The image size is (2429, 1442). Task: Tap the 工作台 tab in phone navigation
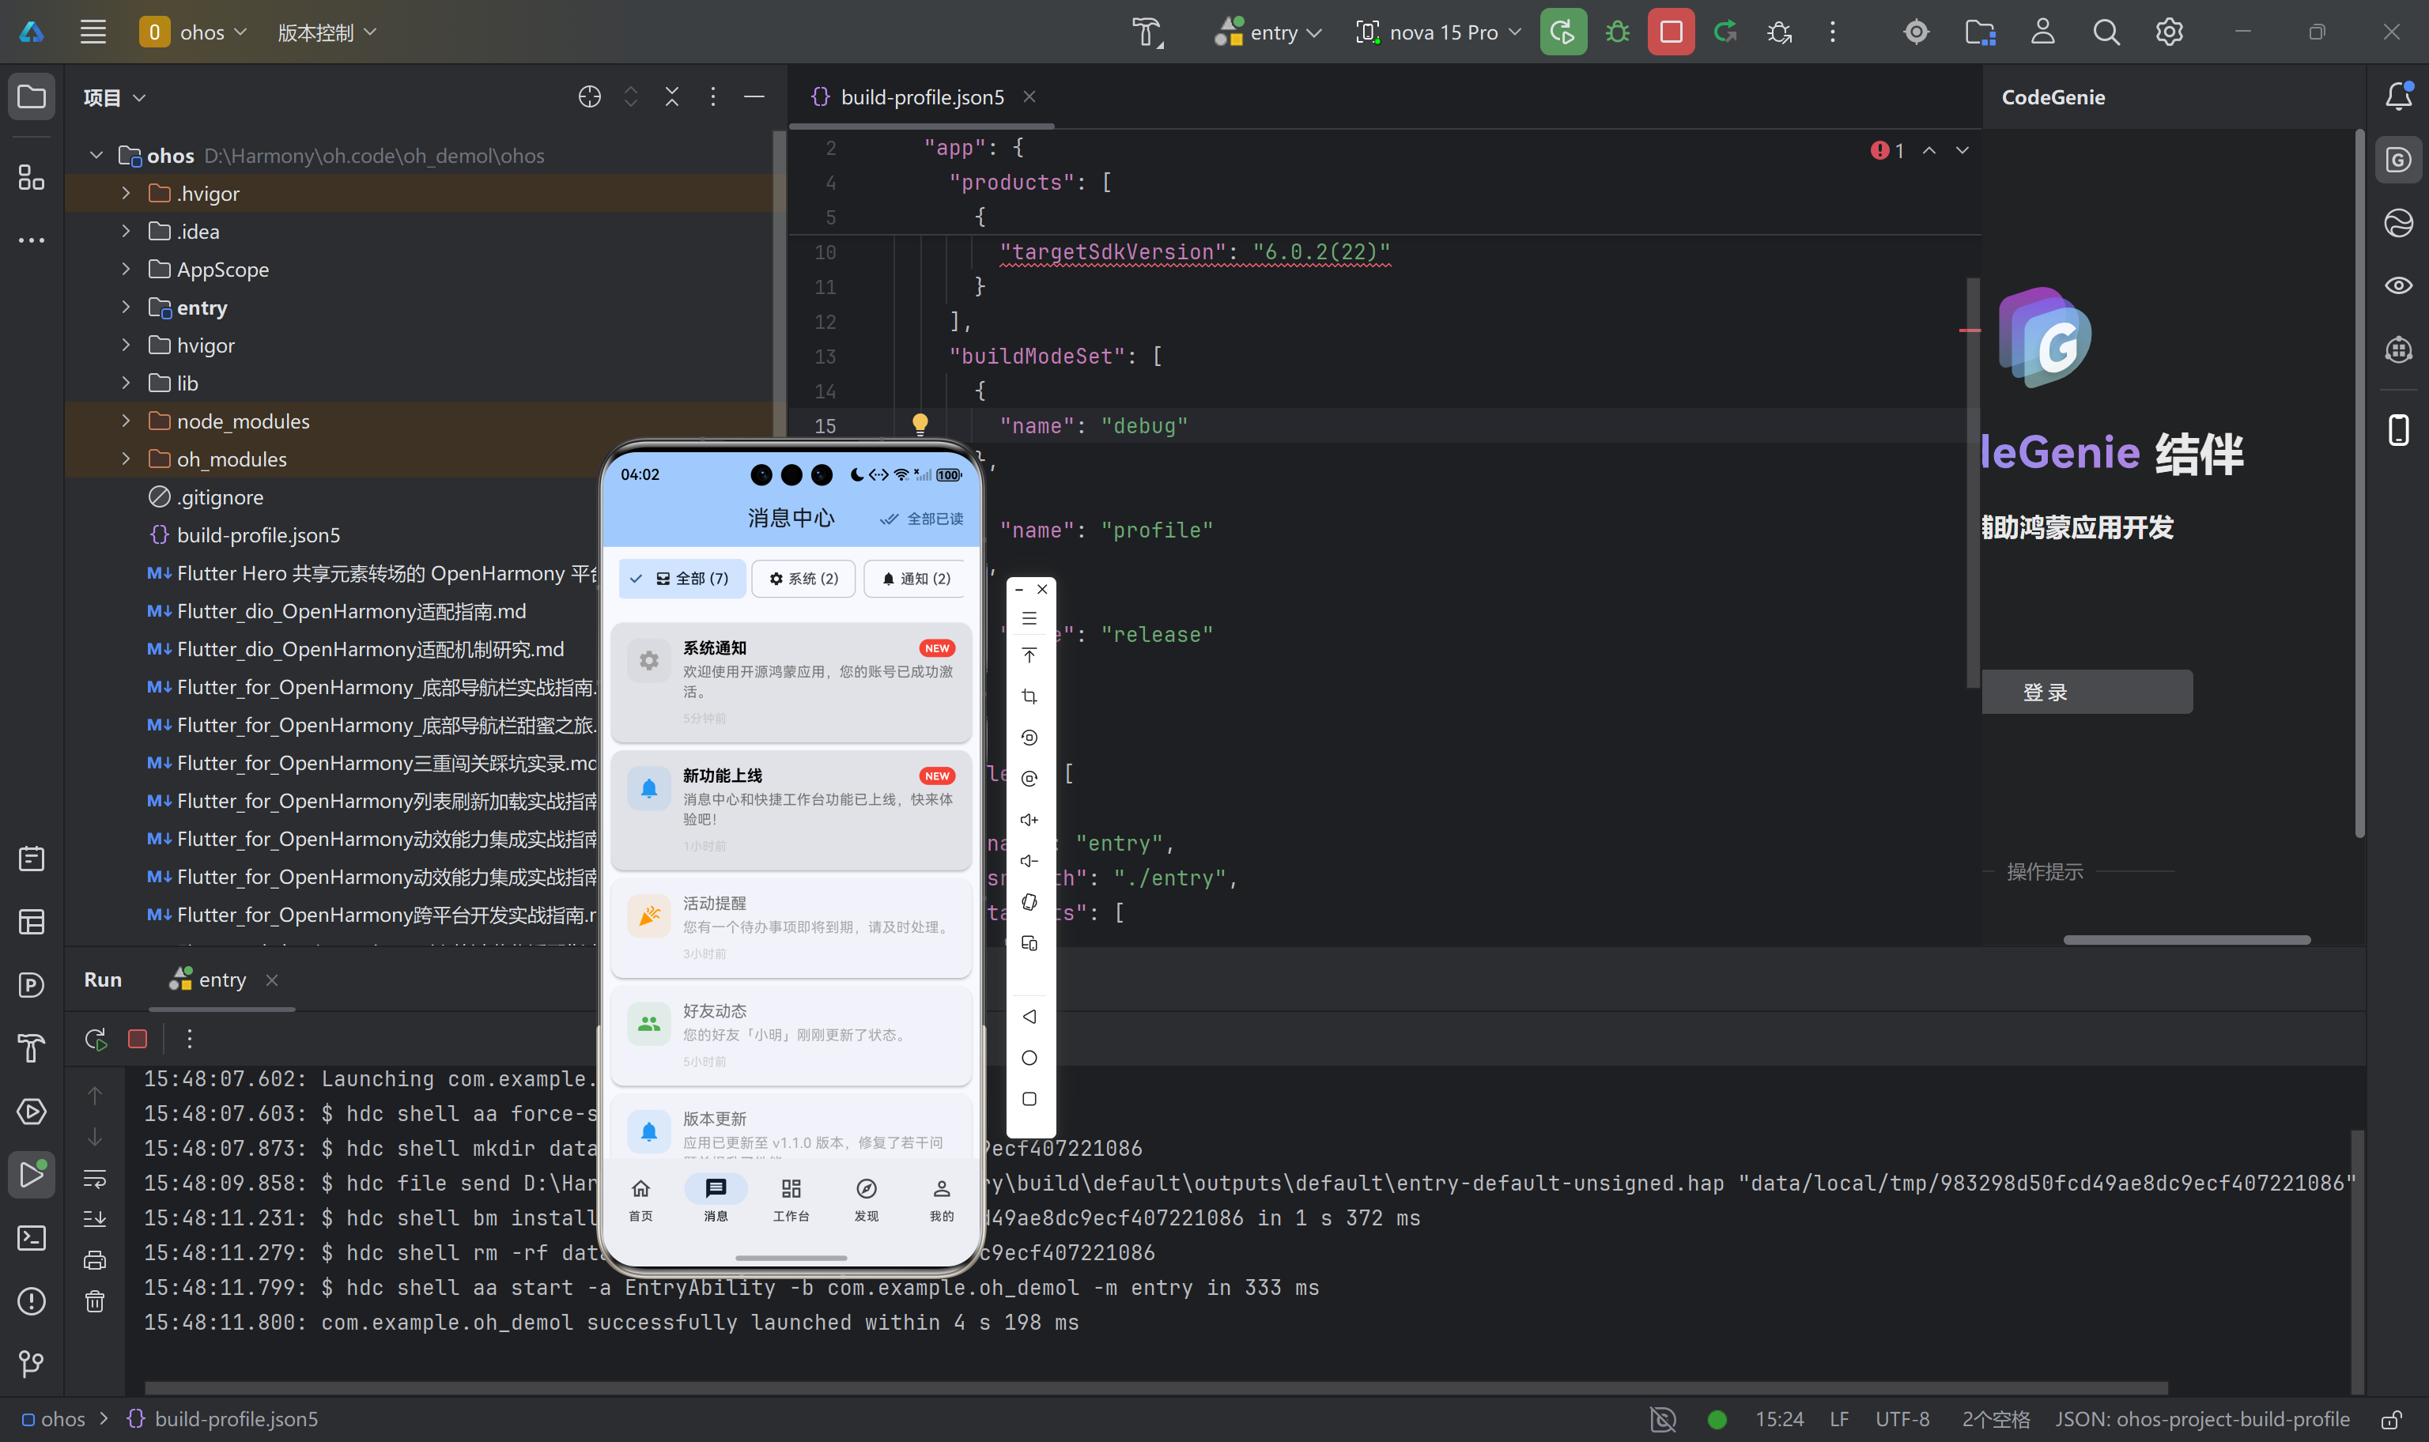point(791,1199)
